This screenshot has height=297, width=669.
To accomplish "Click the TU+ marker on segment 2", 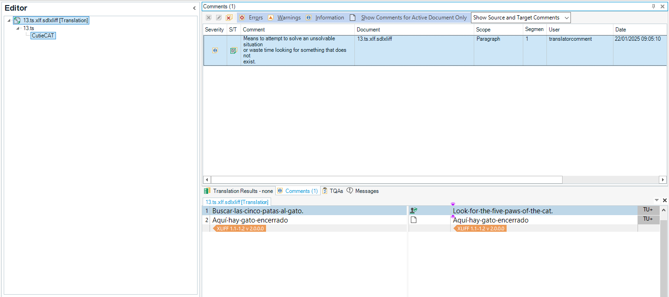I will (x=648, y=219).
